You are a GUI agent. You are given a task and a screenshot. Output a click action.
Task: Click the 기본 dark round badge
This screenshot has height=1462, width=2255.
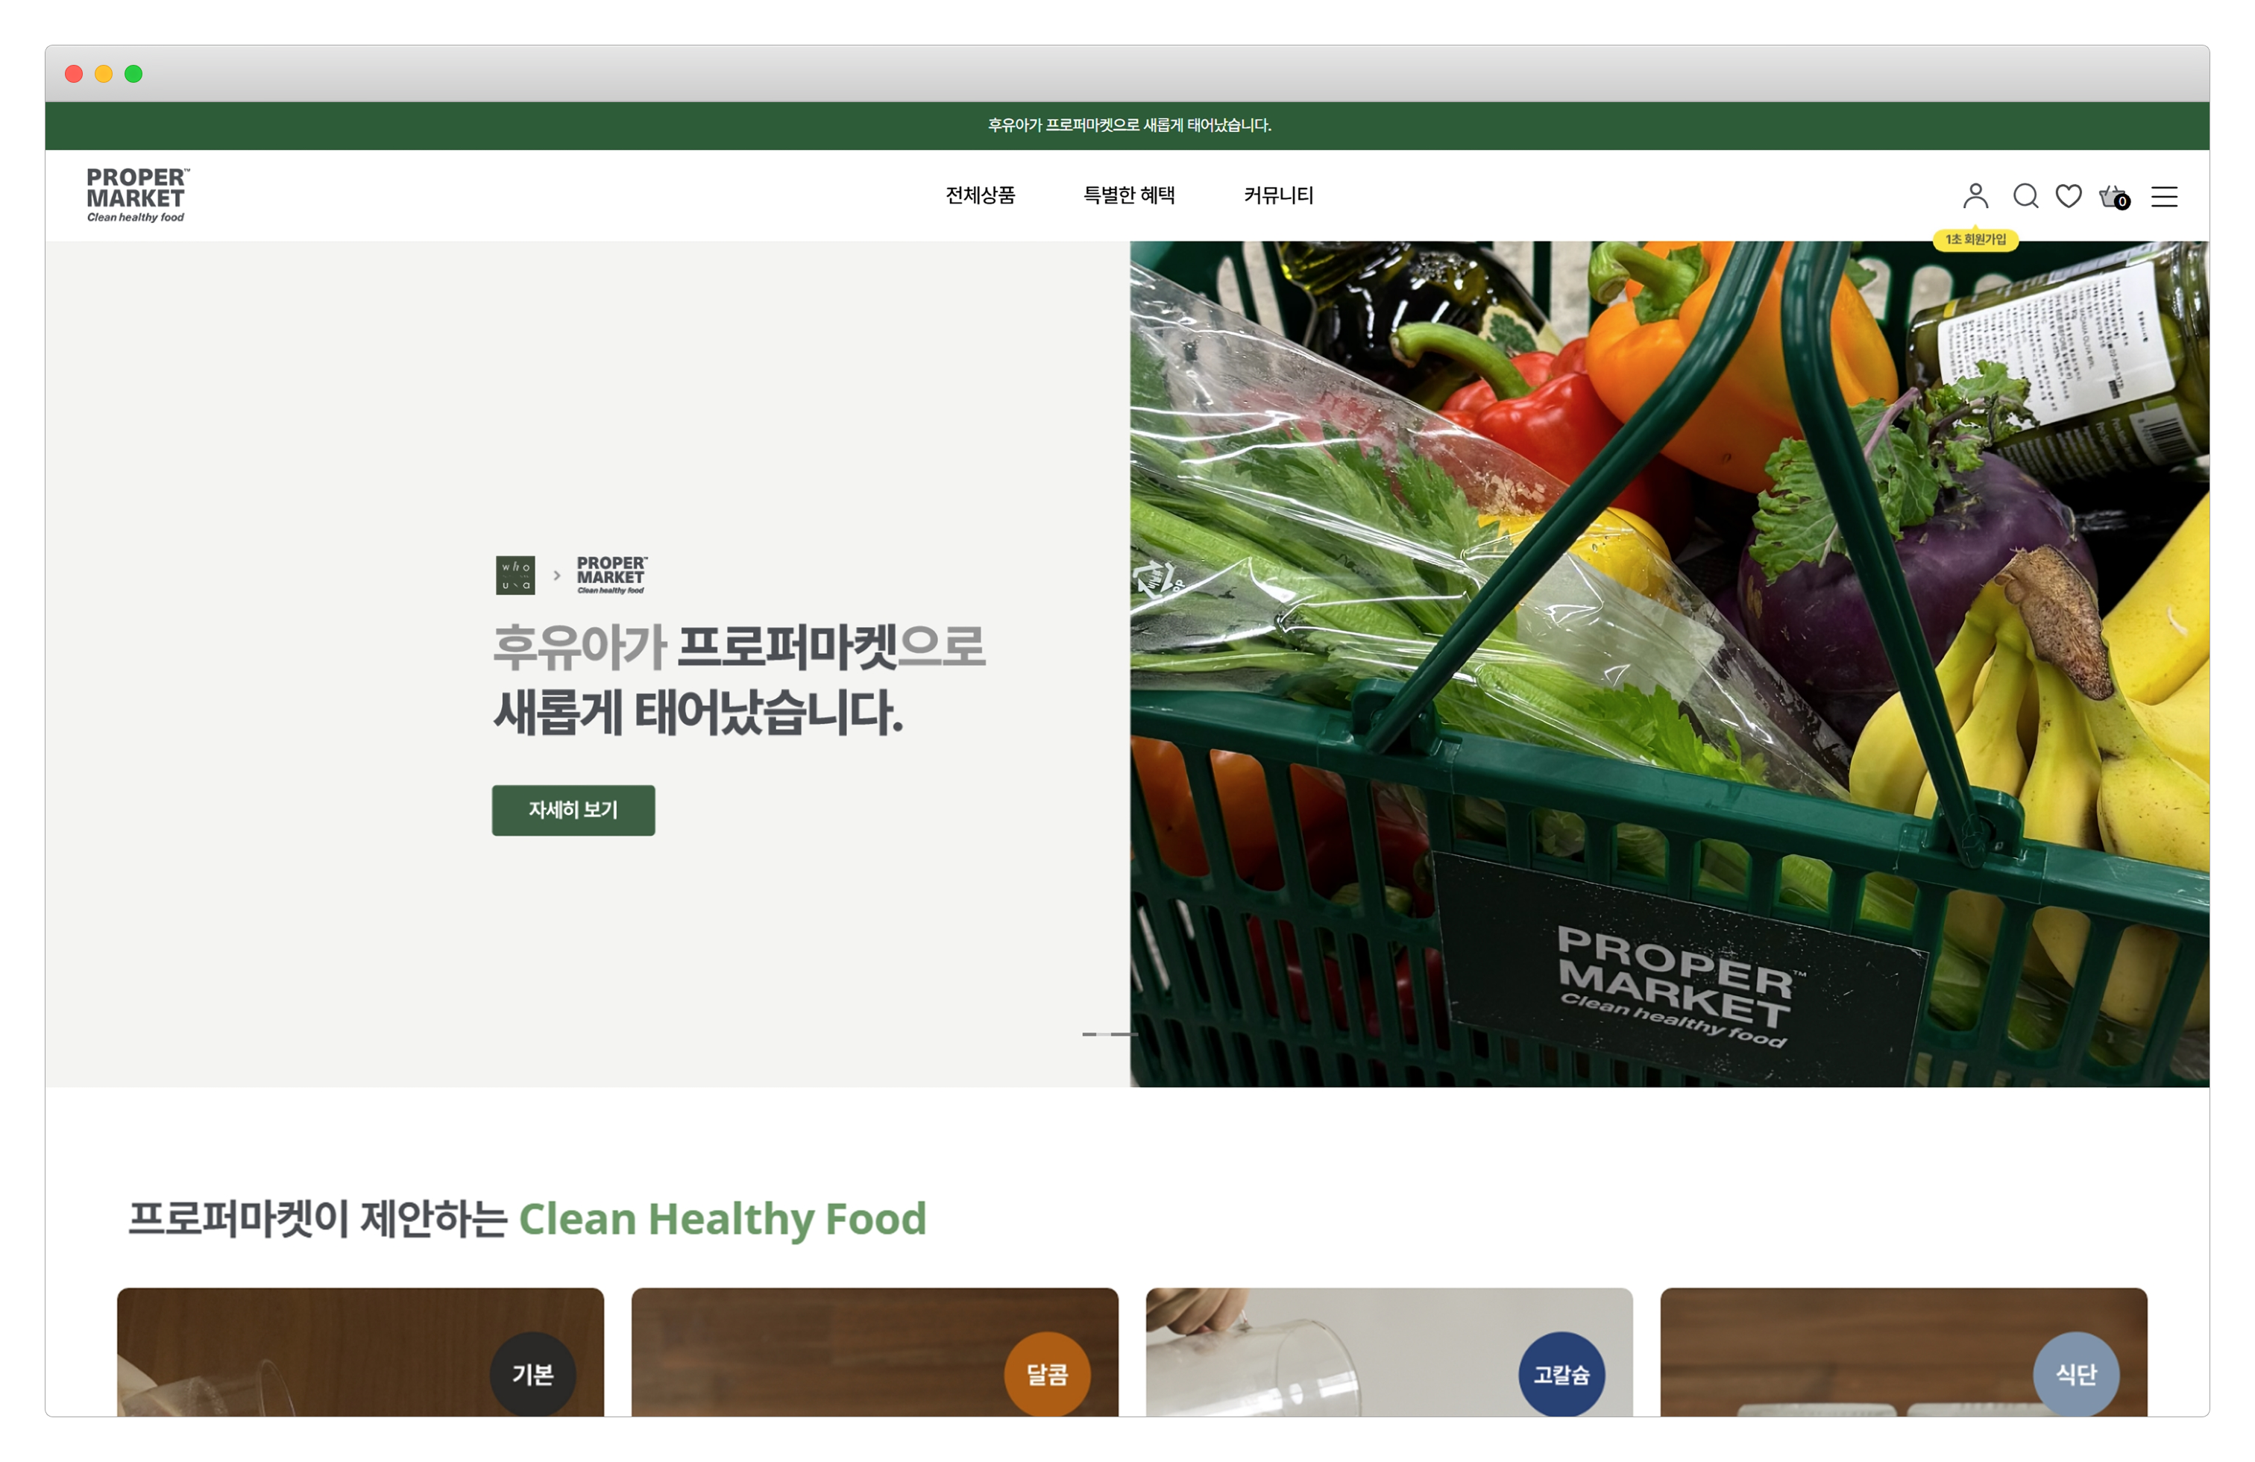coord(532,1374)
